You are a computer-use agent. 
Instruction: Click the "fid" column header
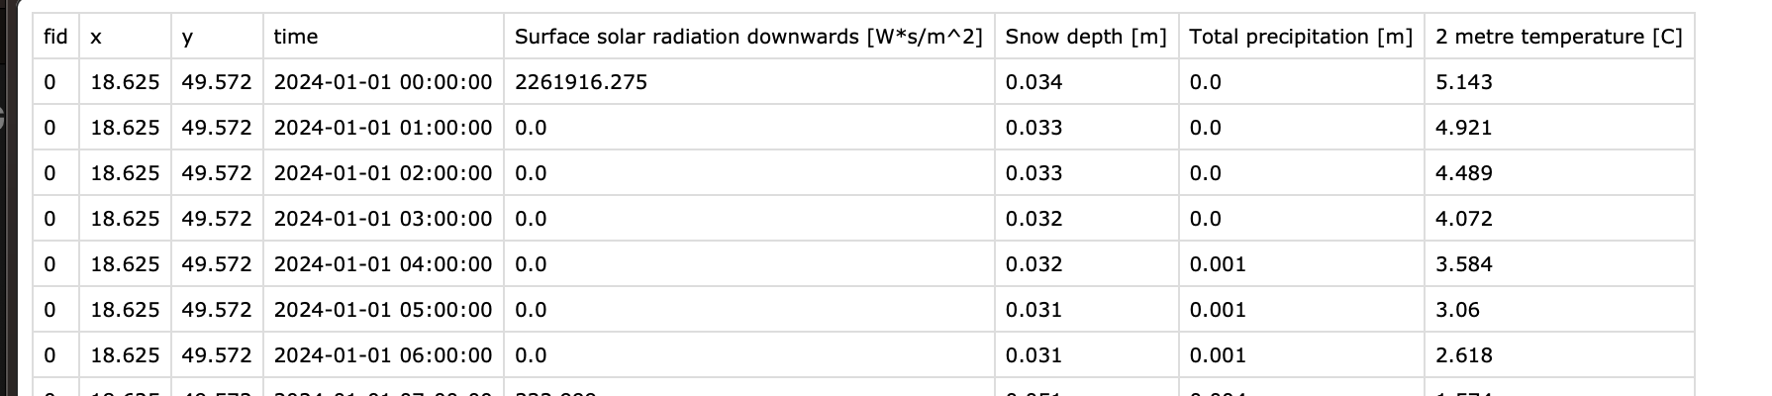click(x=55, y=37)
